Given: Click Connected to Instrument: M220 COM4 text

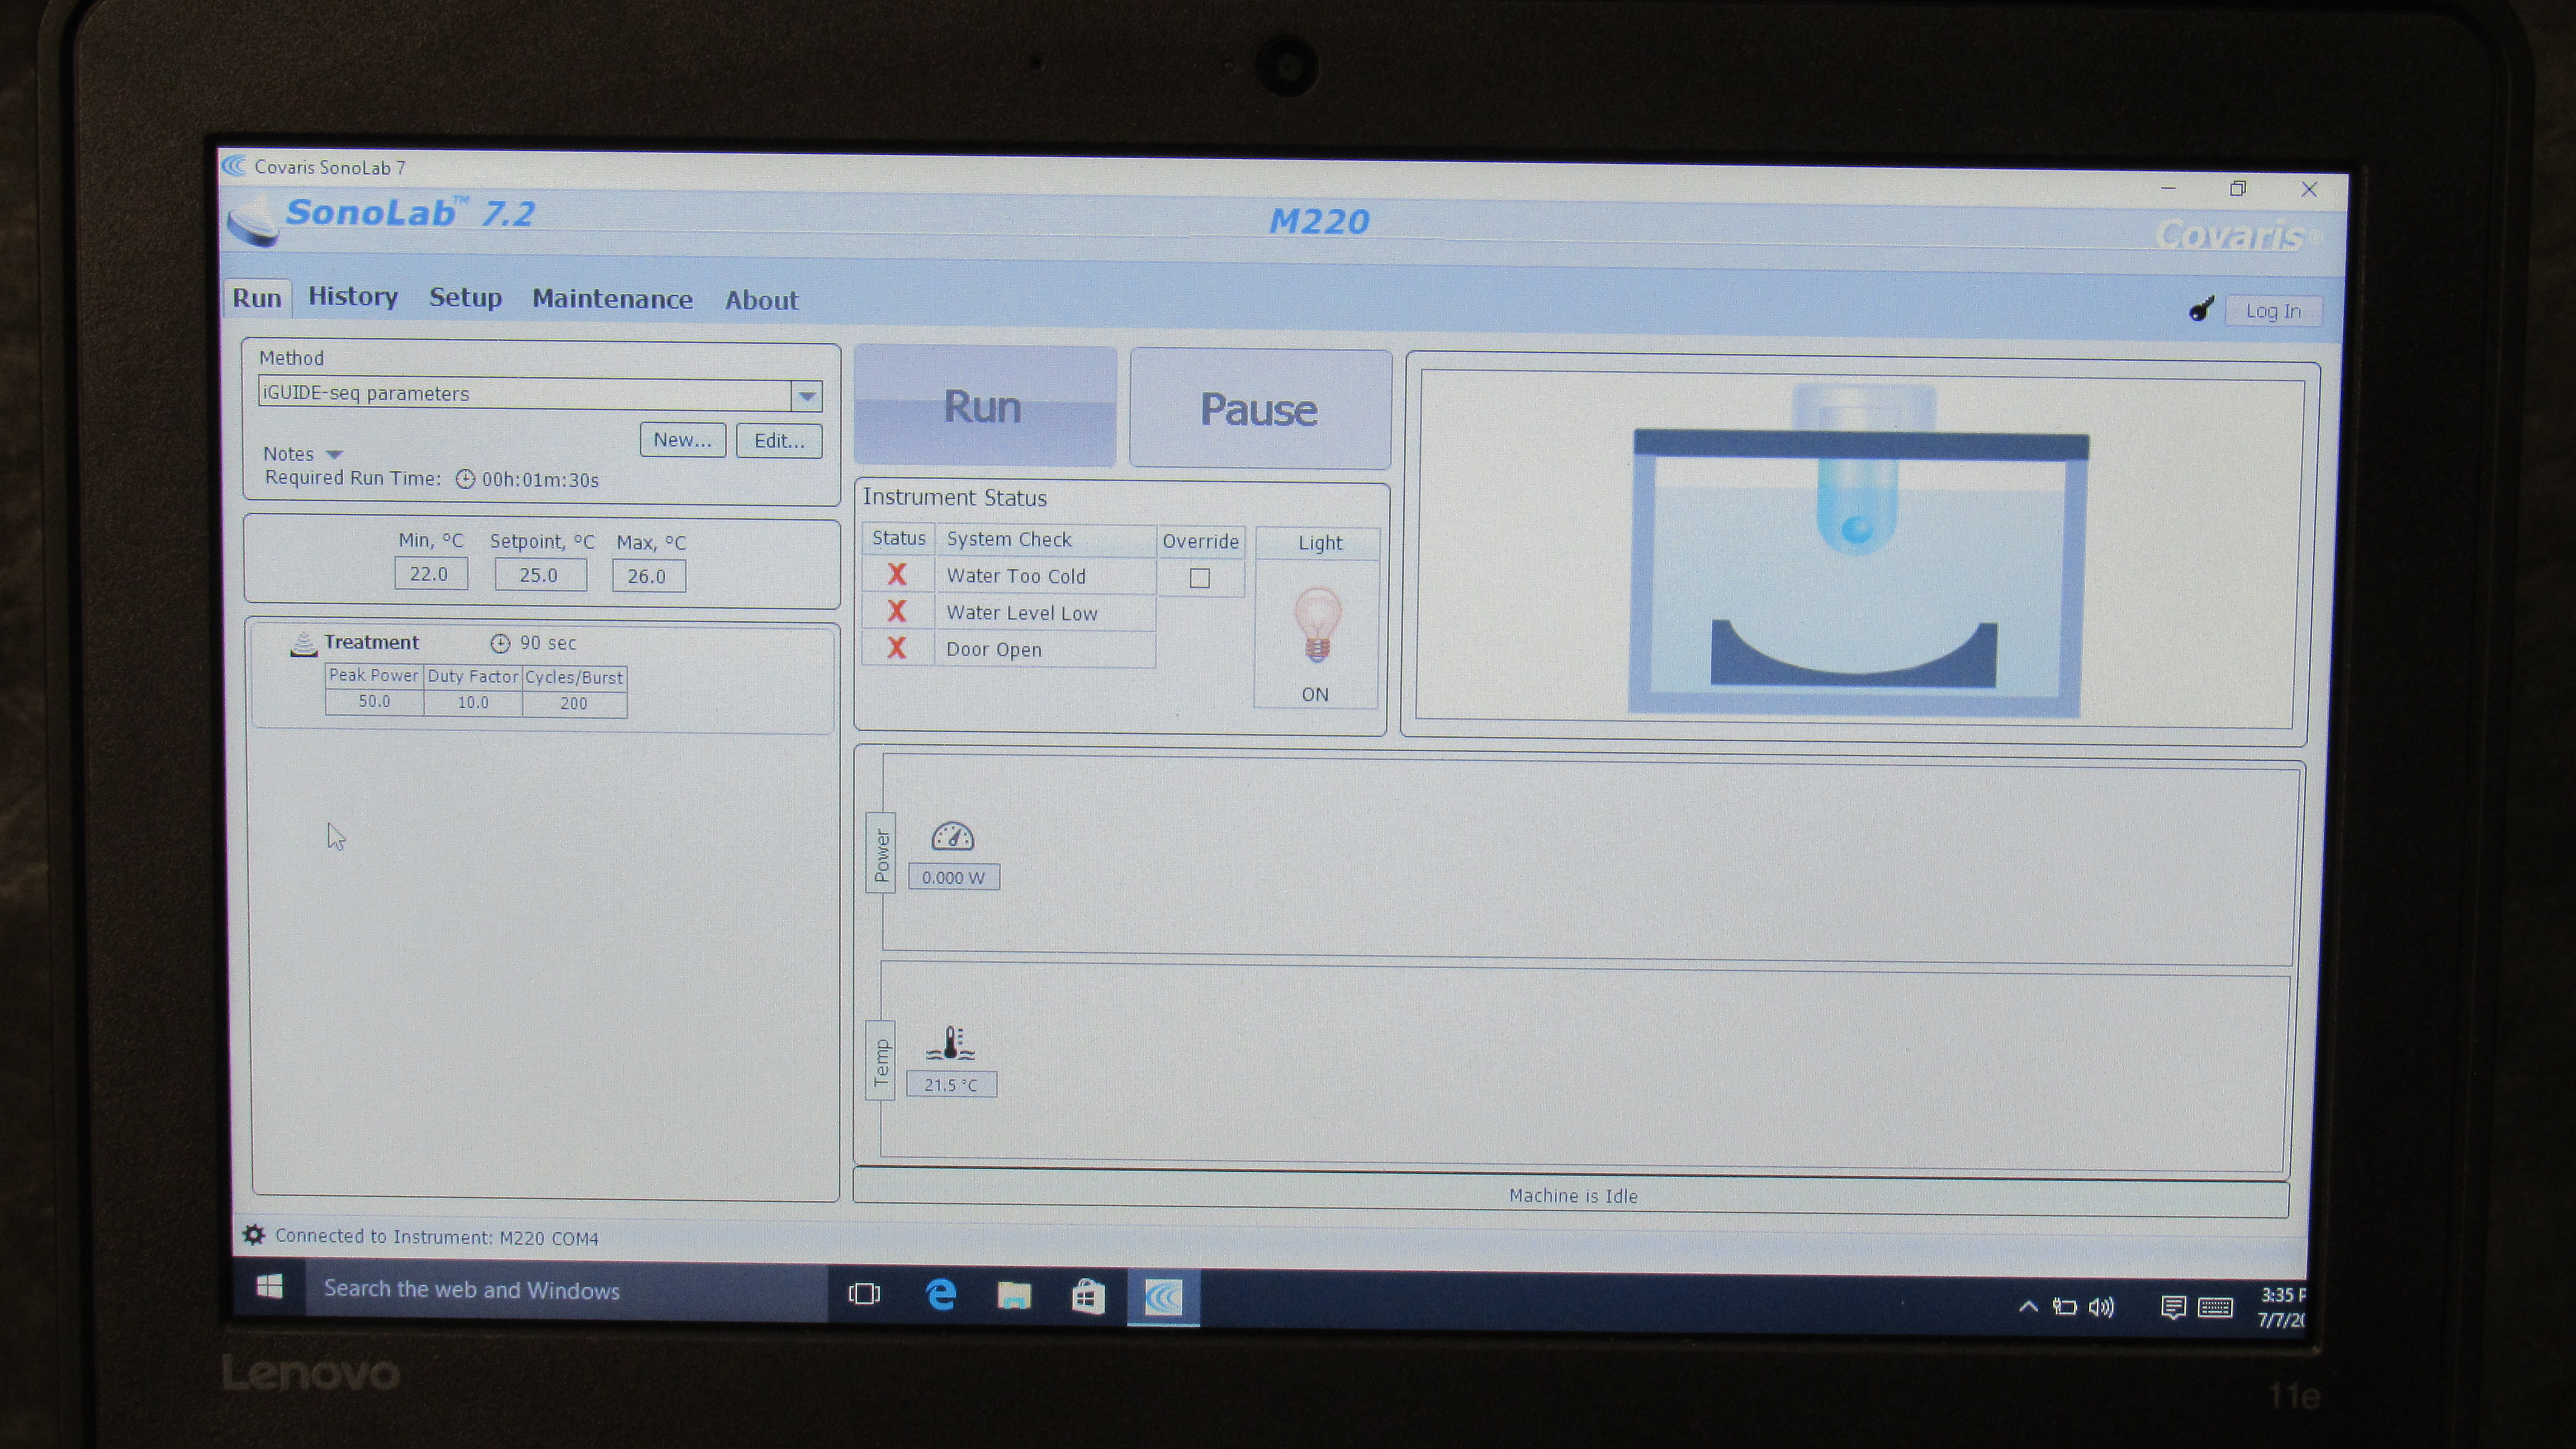Looking at the screenshot, I should (x=437, y=1237).
